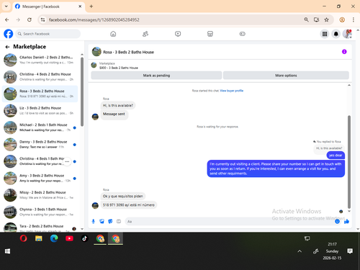Open the Christina 4 Beds 2 Baths chat
This screenshot has height=270, width=360.
click(40, 77)
